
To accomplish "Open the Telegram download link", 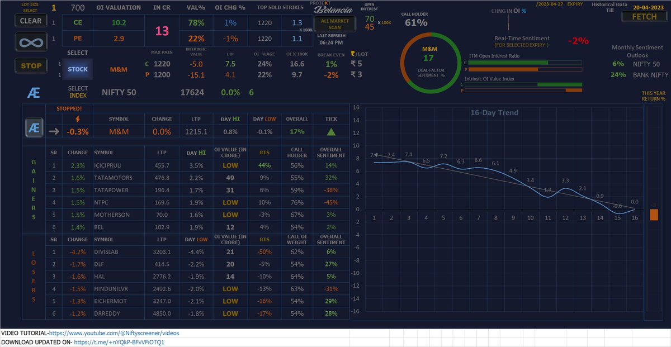I will [x=119, y=342].
